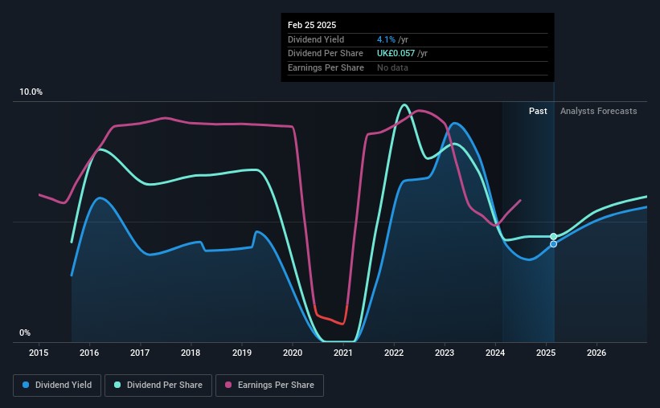Image resolution: width=660 pixels, height=408 pixels.
Task: Click the Analysts Forecasts label
Action: click(x=598, y=111)
